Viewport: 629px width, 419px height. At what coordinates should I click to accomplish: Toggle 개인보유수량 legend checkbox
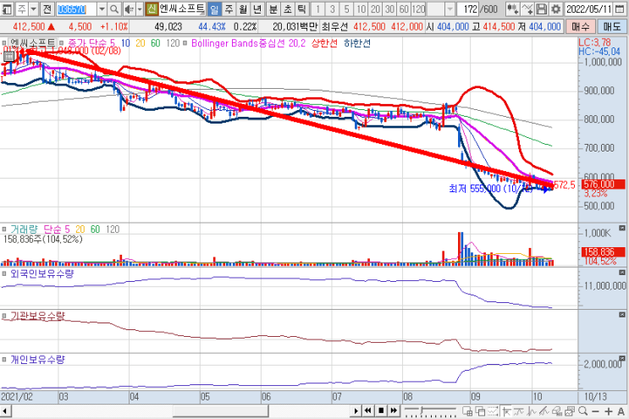4,359
